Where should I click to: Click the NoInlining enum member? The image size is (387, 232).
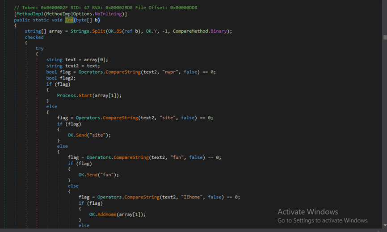point(108,14)
